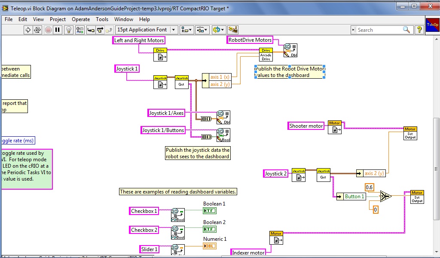
Task: Click the Clean Up Diagram icon
Action: click(x=233, y=30)
